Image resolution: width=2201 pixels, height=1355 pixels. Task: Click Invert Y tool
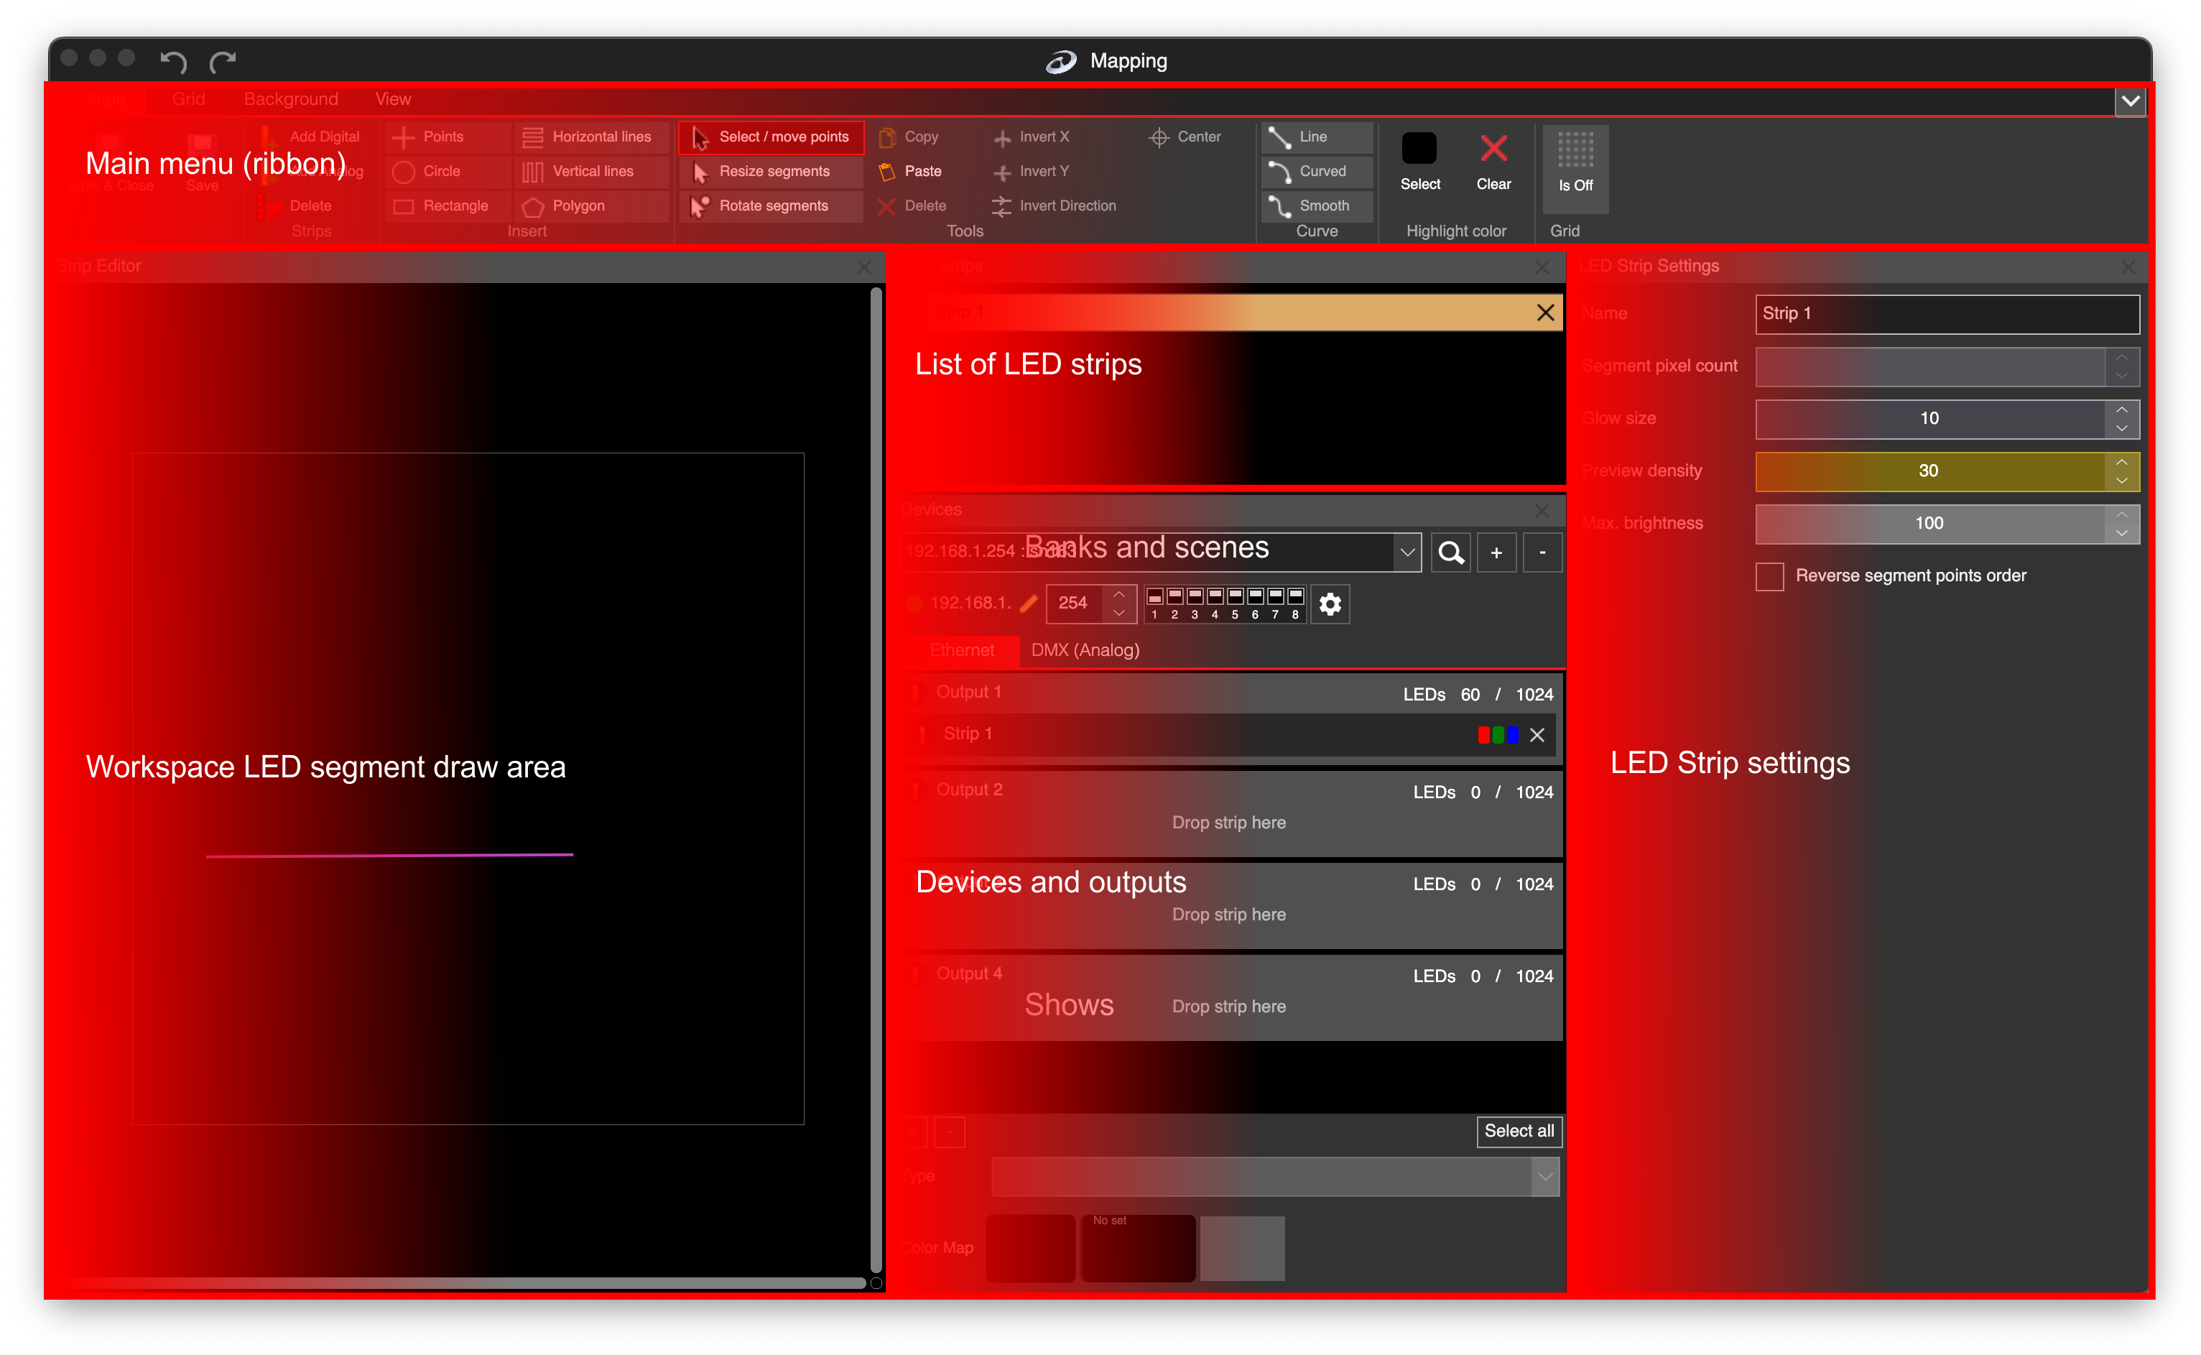[1032, 171]
